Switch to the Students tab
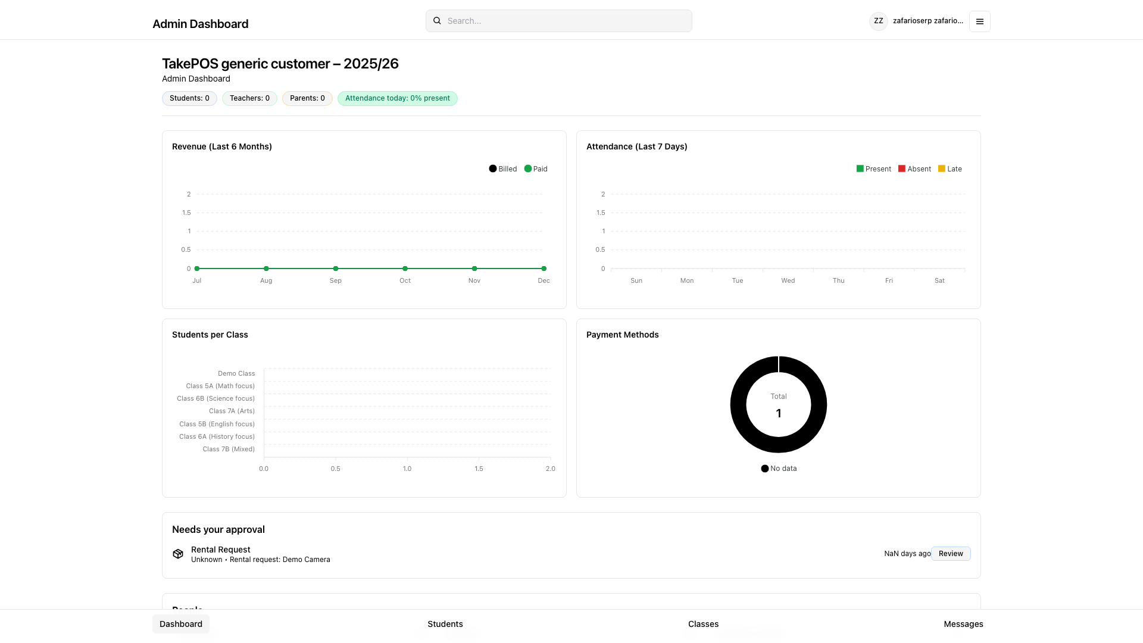Image resolution: width=1143 pixels, height=643 pixels. tap(445, 624)
